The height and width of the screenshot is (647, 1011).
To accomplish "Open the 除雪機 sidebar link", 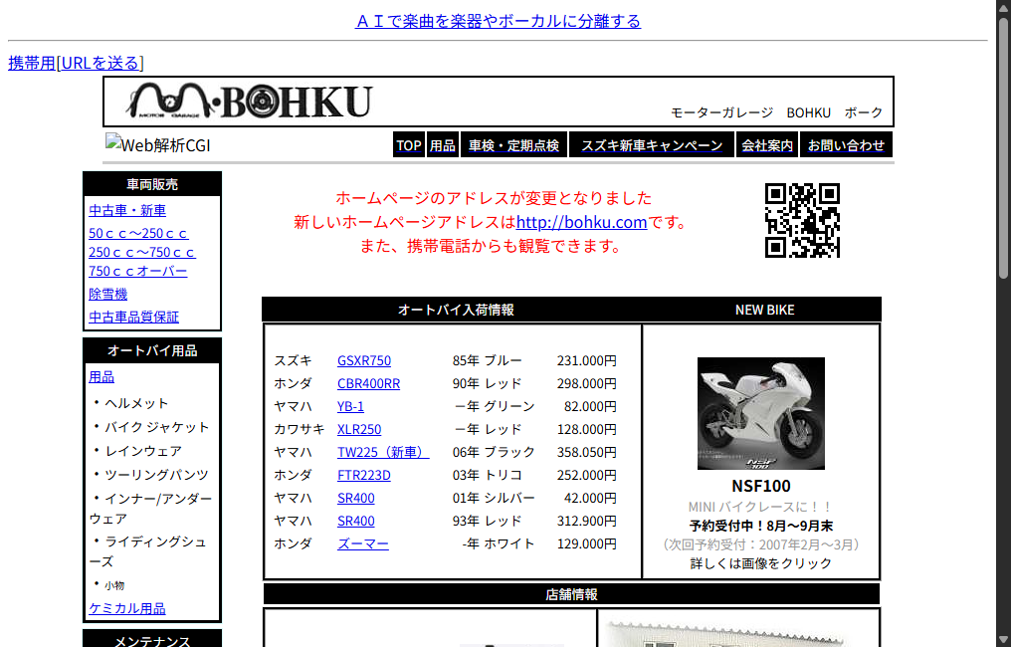I will point(108,294).
